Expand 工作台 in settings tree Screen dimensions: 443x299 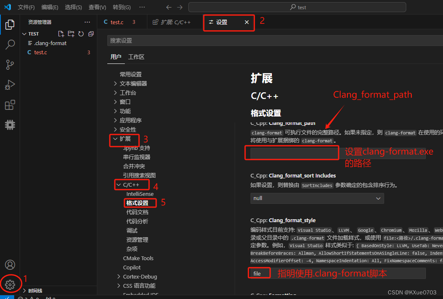tap(115, 93)
